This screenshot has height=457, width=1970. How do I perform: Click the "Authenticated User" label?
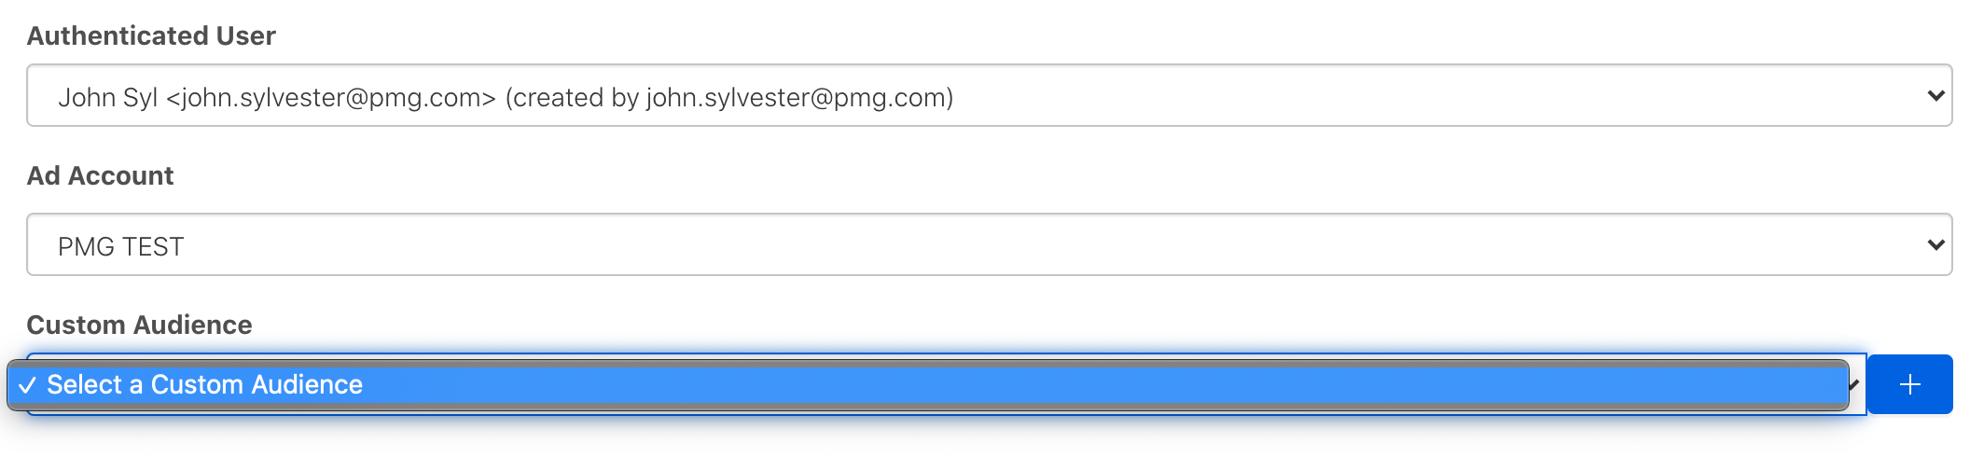[151, 35]
